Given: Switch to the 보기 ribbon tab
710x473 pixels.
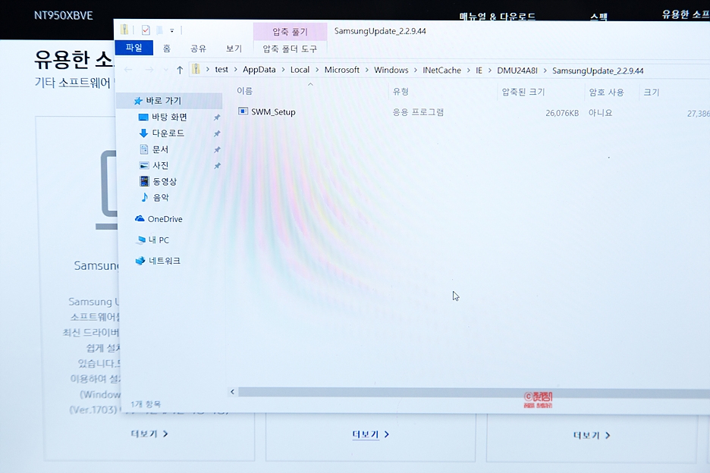Looking at the screenshot, I should click(234, 49).
